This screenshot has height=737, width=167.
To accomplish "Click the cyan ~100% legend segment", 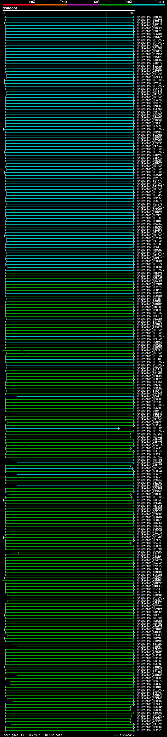I will pyautogui.click(x=148, y=5).
